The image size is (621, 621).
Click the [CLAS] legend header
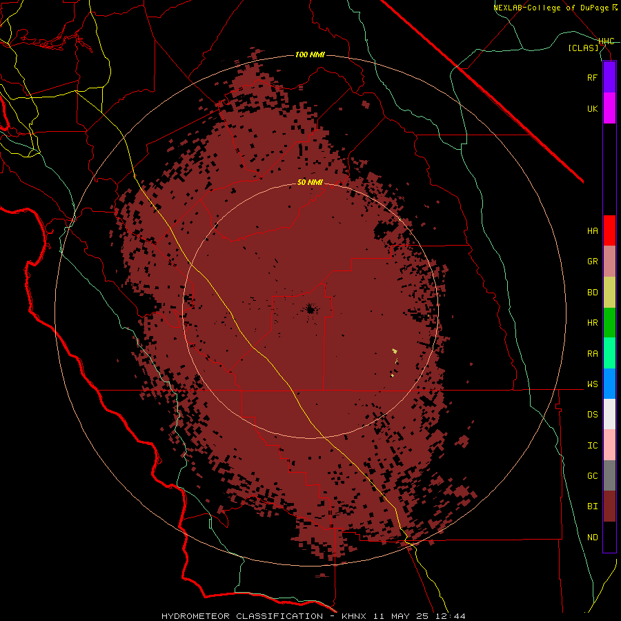583,48
